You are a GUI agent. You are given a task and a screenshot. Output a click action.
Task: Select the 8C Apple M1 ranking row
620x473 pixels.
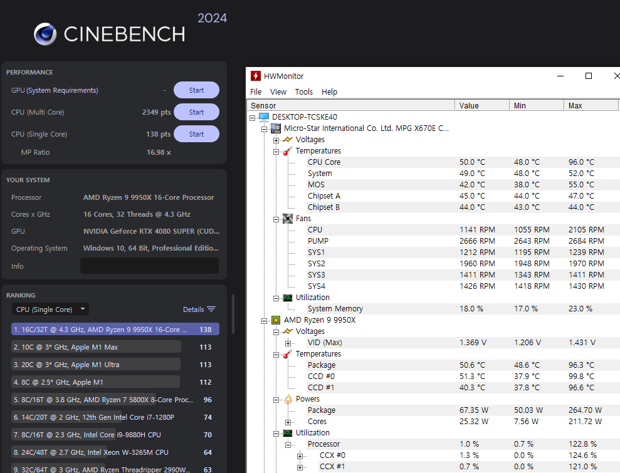coord(115,382)
